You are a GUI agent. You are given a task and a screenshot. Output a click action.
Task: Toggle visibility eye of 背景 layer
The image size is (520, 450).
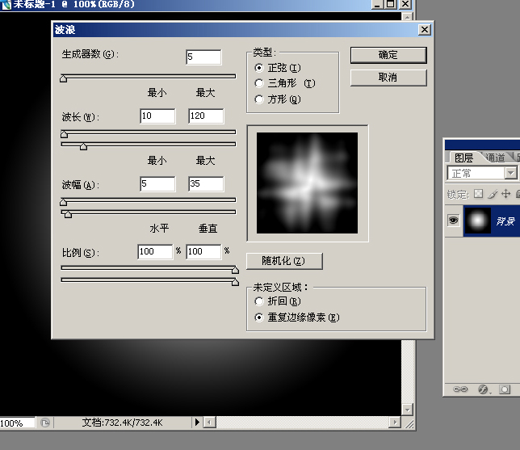click(453, 221)
